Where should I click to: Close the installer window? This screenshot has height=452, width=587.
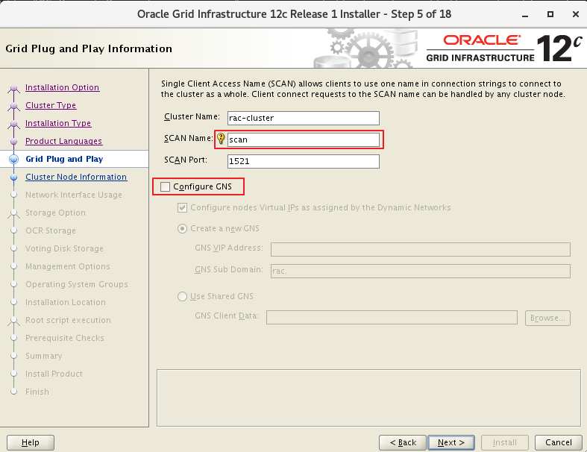coord(576,14)
